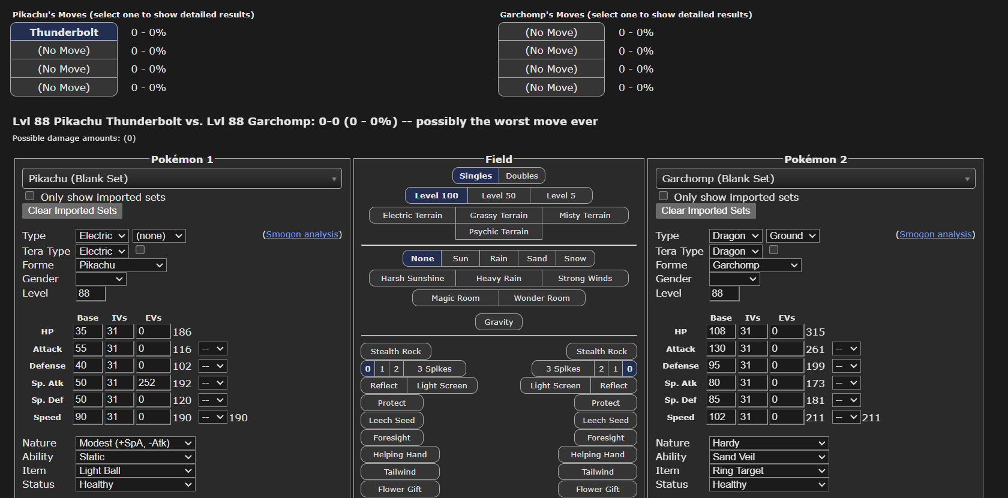Image resolution: width=1008 pixels, height=498 pixels.
Task: Select Level 50 option
Action: (498, 195)
